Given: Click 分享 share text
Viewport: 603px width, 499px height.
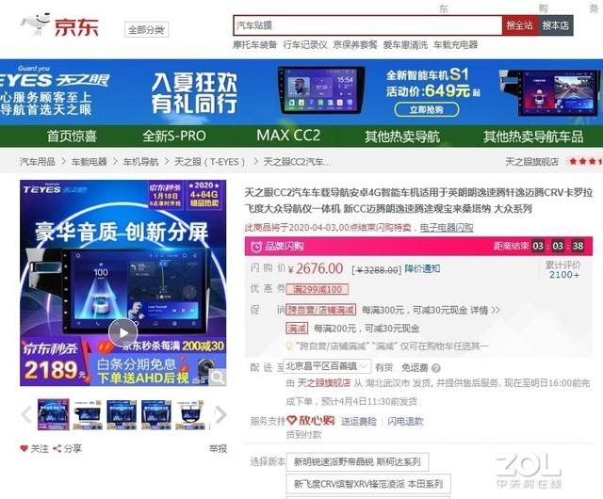Looking at the screenshot, I should 73,448.
